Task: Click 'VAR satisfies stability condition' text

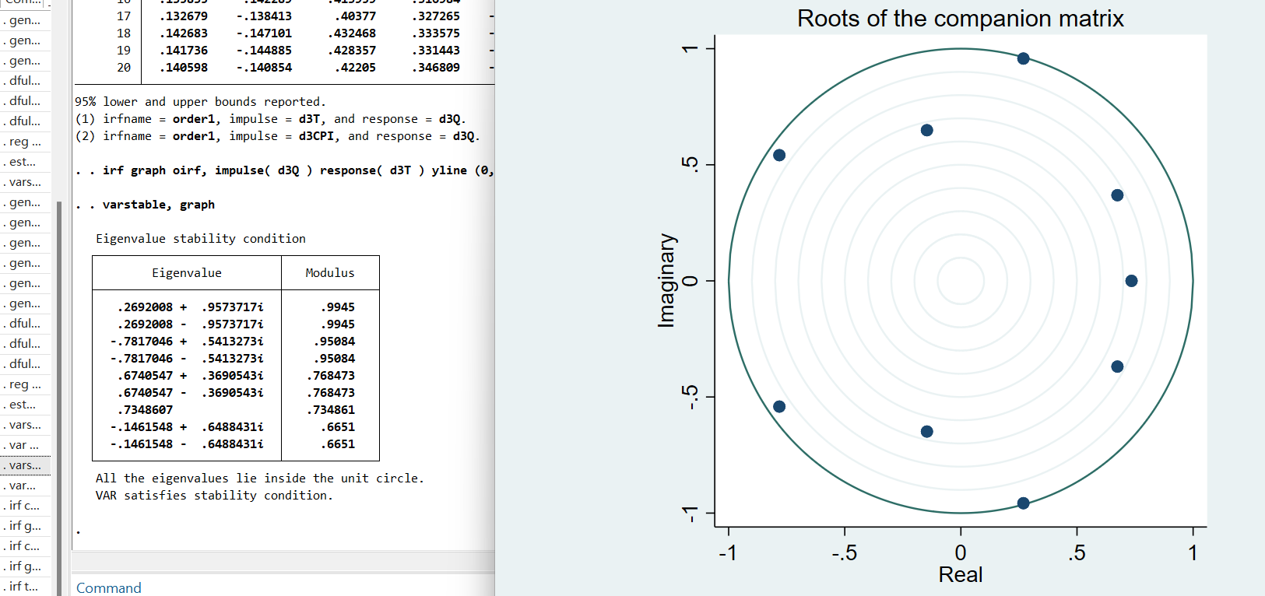Action: click(214, 496)
